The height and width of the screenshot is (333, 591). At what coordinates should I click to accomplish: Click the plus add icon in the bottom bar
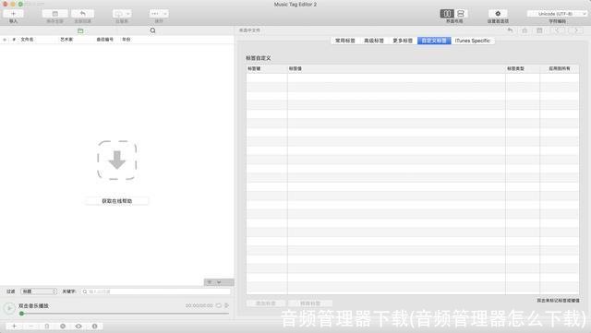click(x=15, y=327)
